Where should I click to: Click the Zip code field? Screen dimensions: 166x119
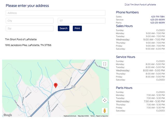pyautogui.click(x=30, y=29)
